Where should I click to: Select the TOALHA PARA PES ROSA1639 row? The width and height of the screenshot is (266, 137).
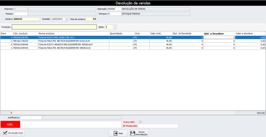(x=73, y=41)
